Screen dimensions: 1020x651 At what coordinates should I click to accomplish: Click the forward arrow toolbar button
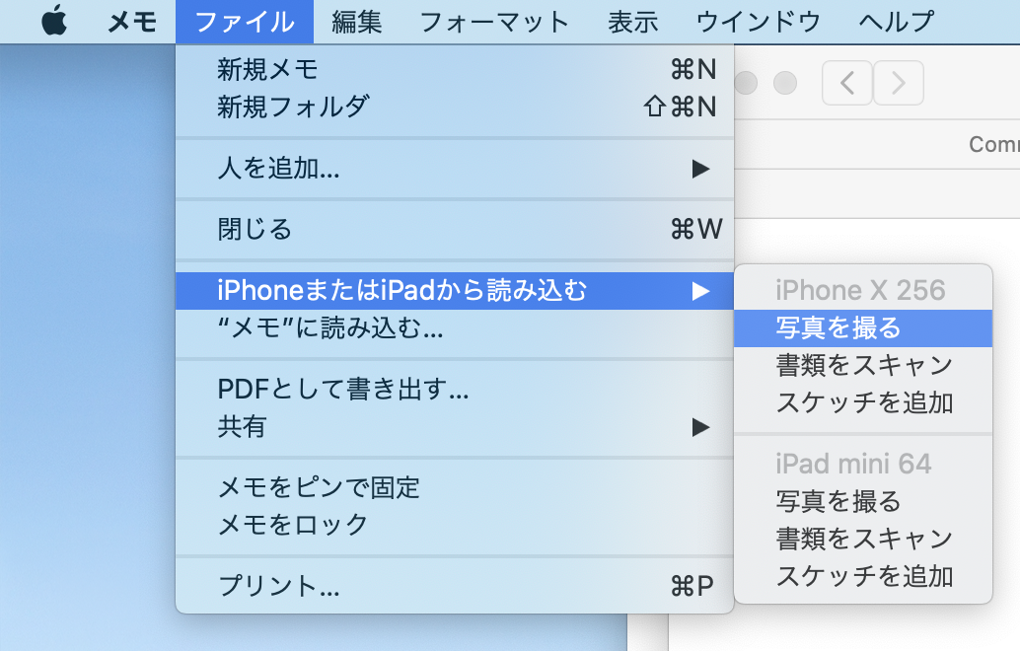(x=899, y=83)
